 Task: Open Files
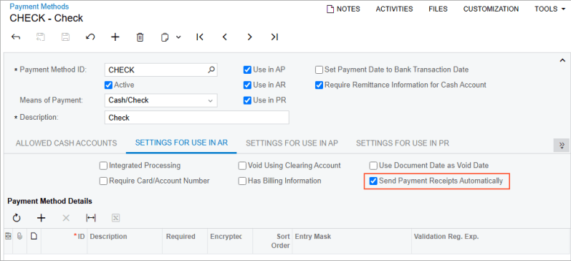point(438,9)
